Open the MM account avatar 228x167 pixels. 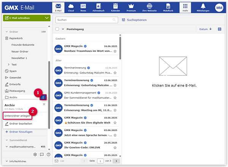(219, 8)
